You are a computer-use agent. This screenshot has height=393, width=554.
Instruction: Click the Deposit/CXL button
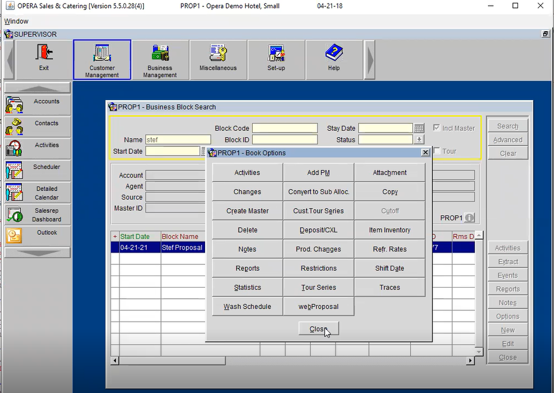click(318, 230)
